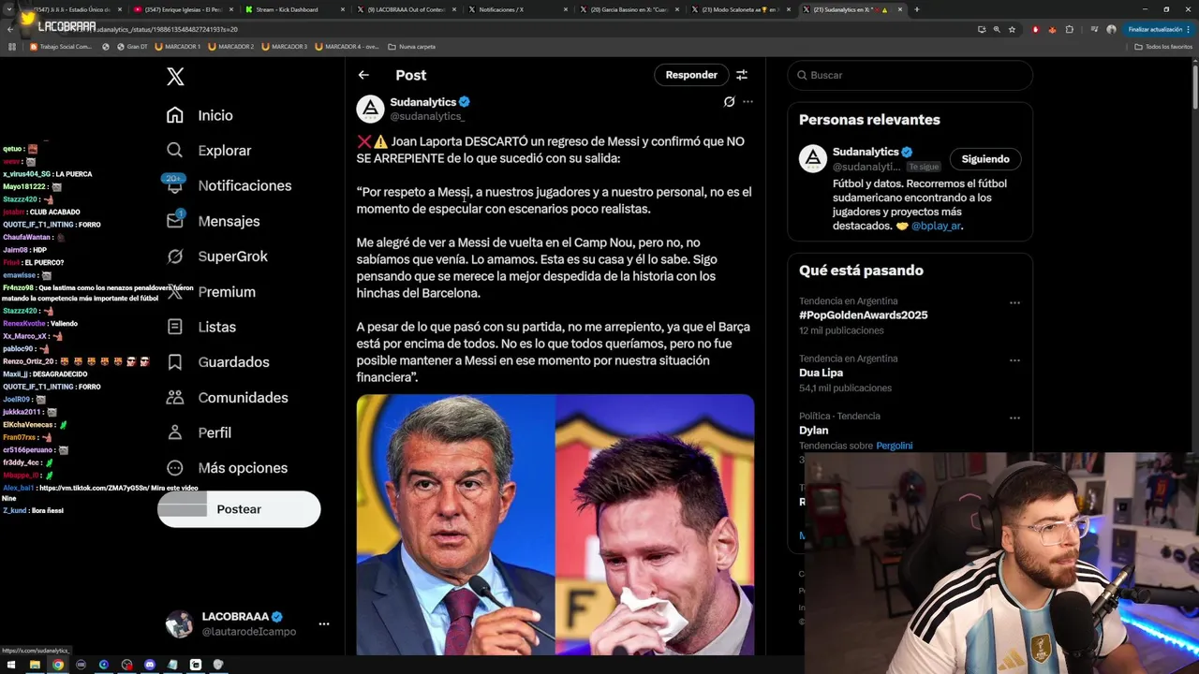Bookmark page with star icon

pos(1012,29)
